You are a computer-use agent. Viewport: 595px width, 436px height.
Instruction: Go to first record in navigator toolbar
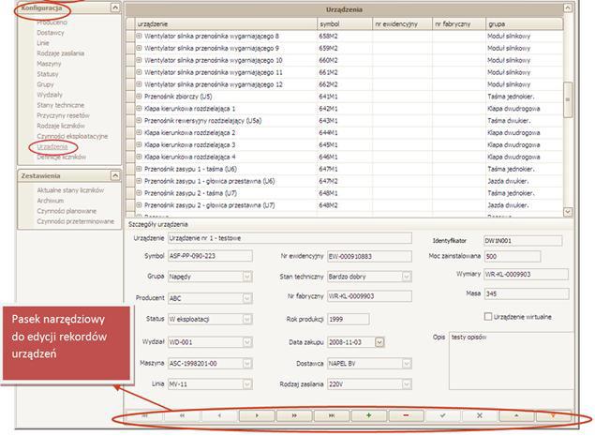tap(144, 415)
